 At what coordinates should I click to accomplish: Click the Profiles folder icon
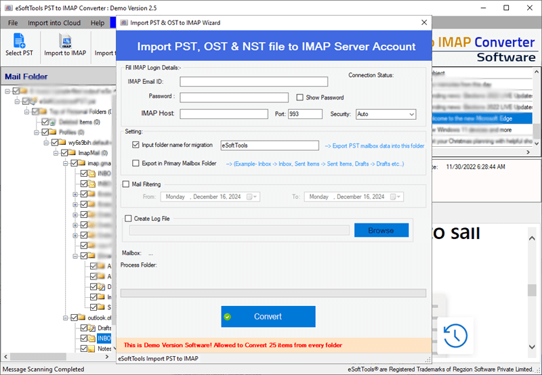[x=53, y=132]
